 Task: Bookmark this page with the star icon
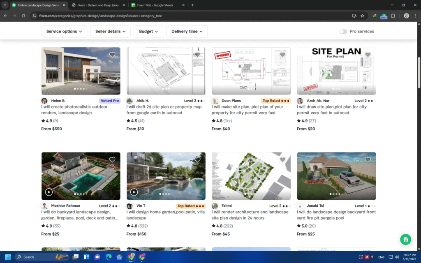362,16
